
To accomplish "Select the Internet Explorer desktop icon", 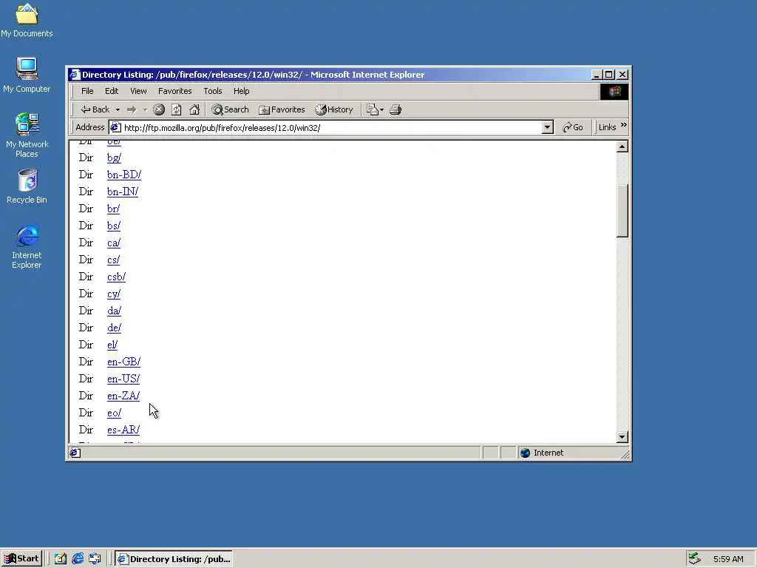I will [x=27, y=247].
